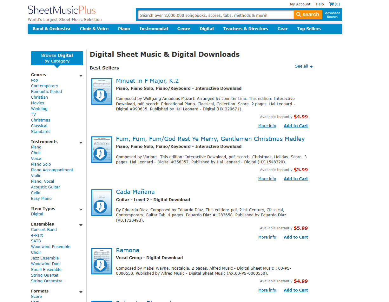389x302 pixels.
Task: Click the SheetMusicPlus logo
Action: point(62,10)
